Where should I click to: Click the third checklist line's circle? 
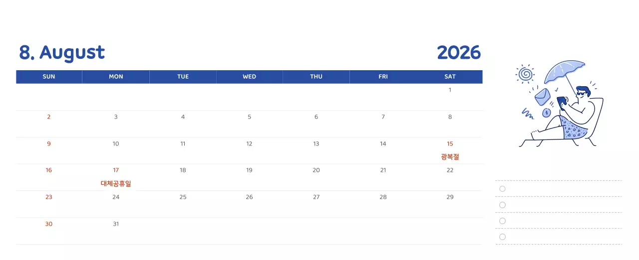point(502,221)
